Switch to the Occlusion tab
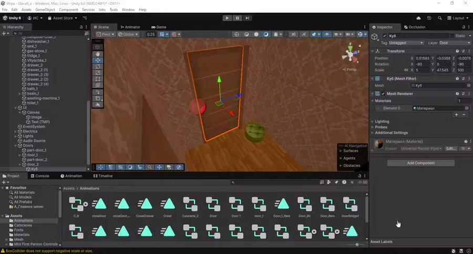473x254 pixels. click(415, 27)
